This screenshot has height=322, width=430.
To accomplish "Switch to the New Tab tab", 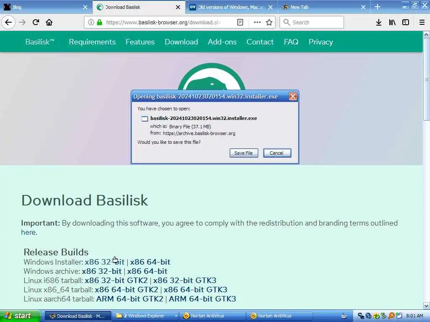I will pos(324,7).
